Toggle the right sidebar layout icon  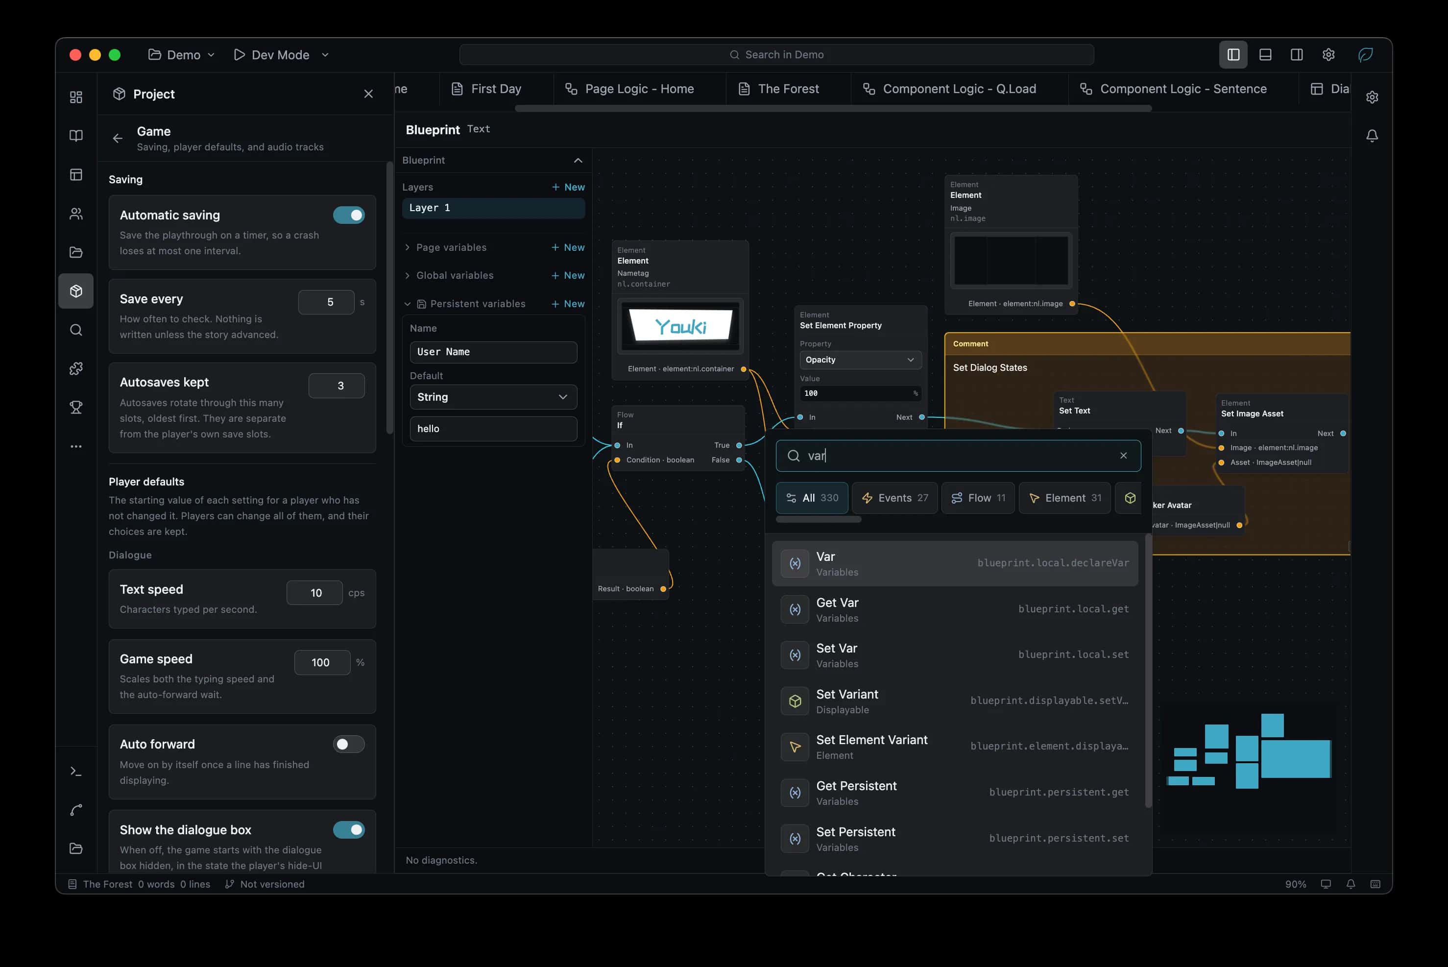click(x=1296, y=55)
